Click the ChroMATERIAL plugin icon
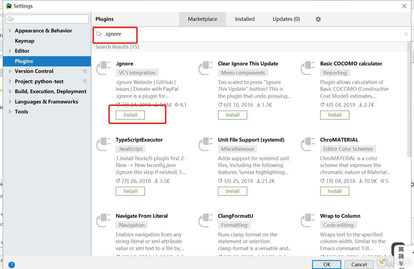 pyautogui.click(x=308, y=144)
